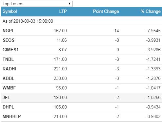Image resolution: width=162 pixels, height=122 pixels.
Task: Click the MNBBLP -0.9302 percent value
Action: click(153, 116)
